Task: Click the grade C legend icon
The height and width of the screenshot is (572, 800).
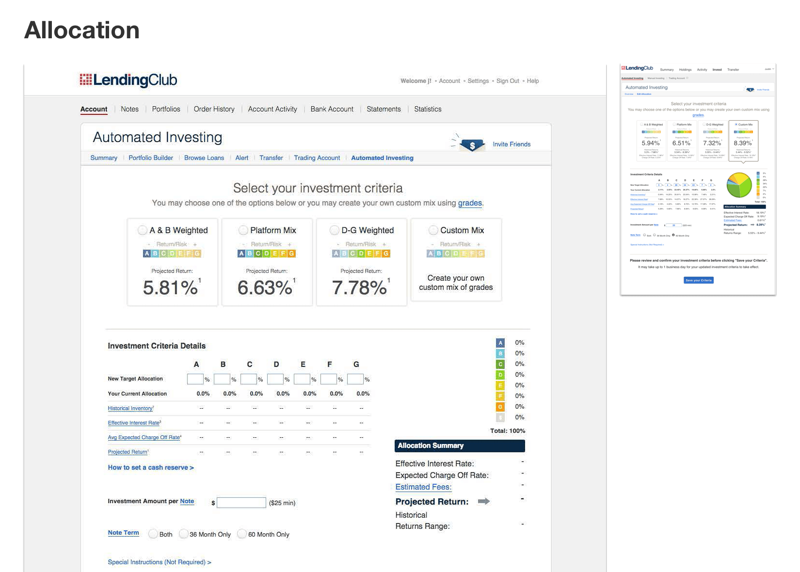Action: [x=500, y=364]
